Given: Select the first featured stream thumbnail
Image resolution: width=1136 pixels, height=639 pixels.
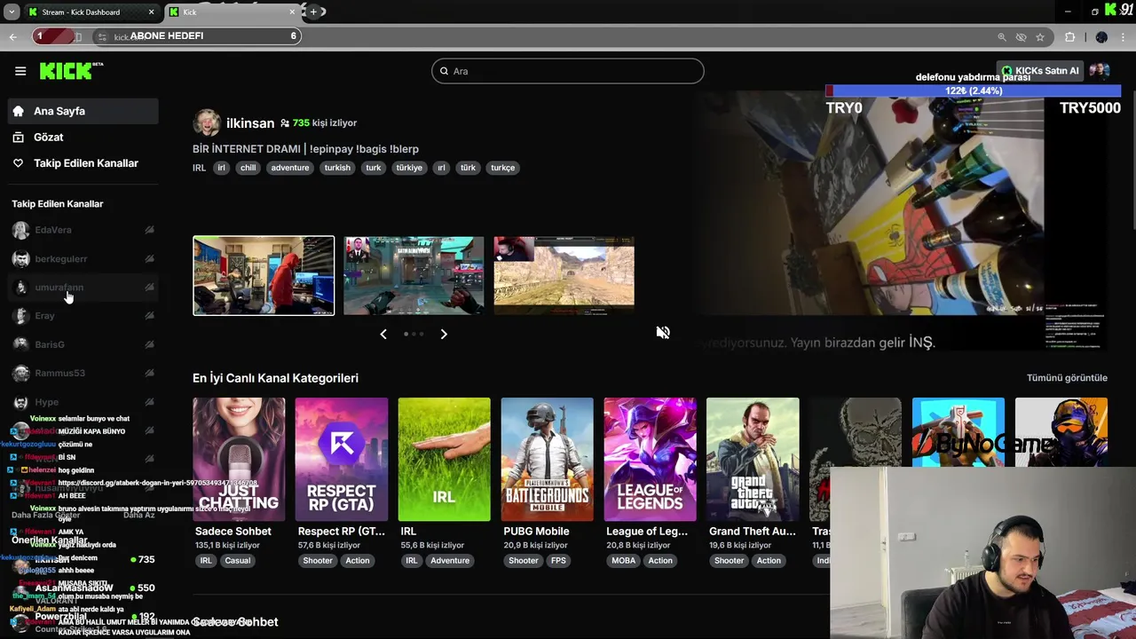Looking at the screenshot, I should tap(264, 275).
